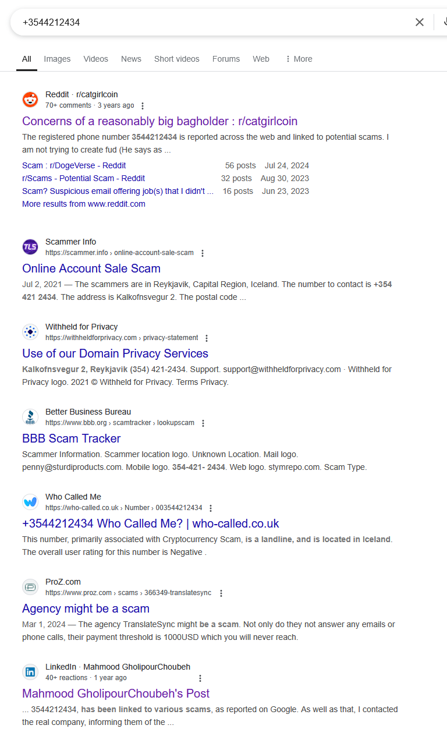
Task: Expand the More search filters menu
Action: click(298, 59)
